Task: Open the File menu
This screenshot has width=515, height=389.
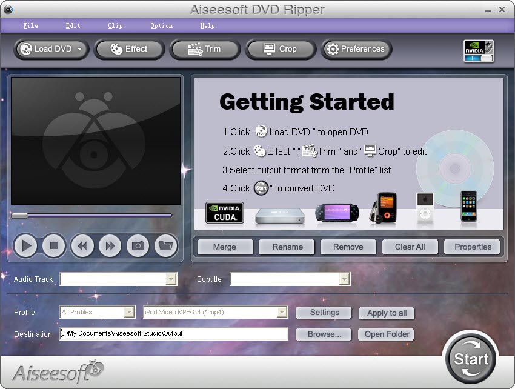Action: (30, 25)
